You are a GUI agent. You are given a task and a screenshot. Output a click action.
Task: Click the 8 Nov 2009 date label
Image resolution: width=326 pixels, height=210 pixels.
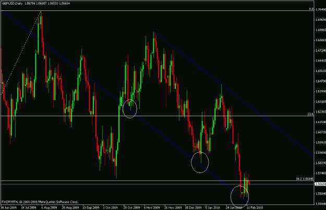point(152,207)
